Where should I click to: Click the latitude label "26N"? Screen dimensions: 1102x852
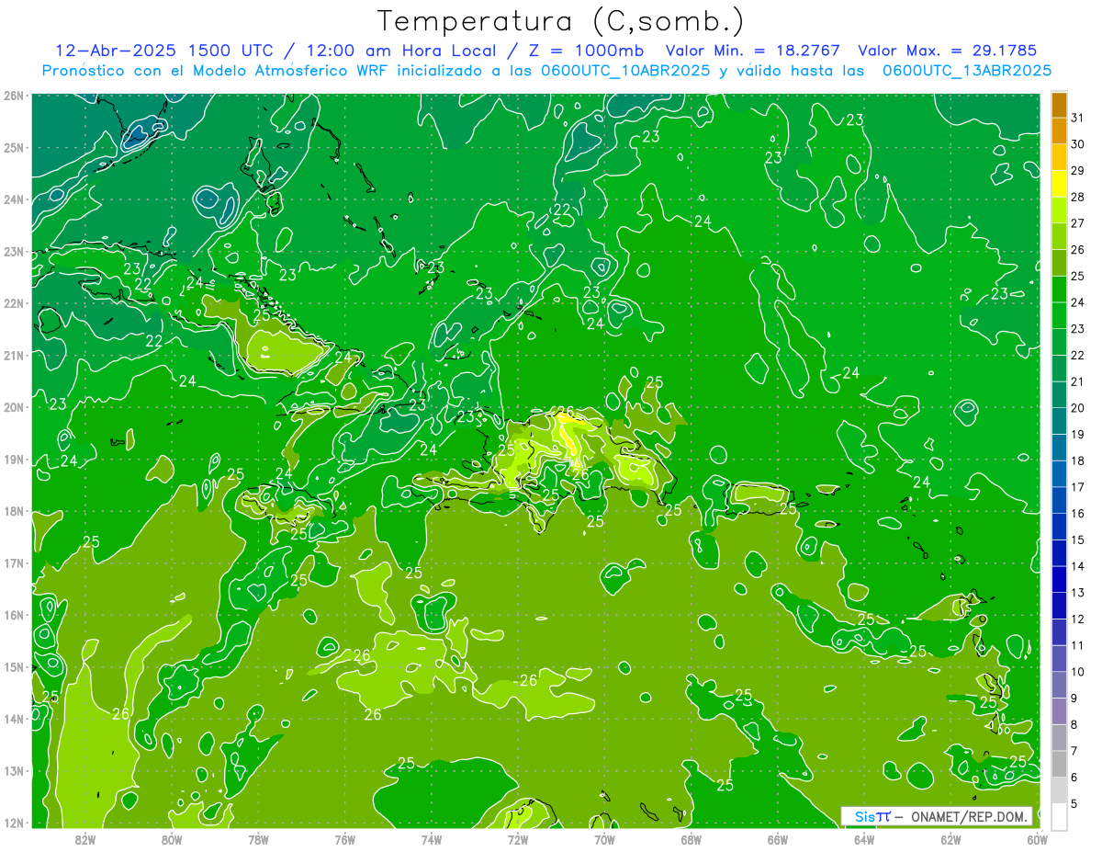coord(13,96)
